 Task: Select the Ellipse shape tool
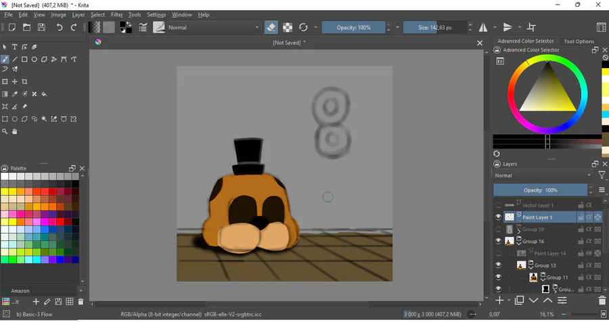[x=35, y=59]
